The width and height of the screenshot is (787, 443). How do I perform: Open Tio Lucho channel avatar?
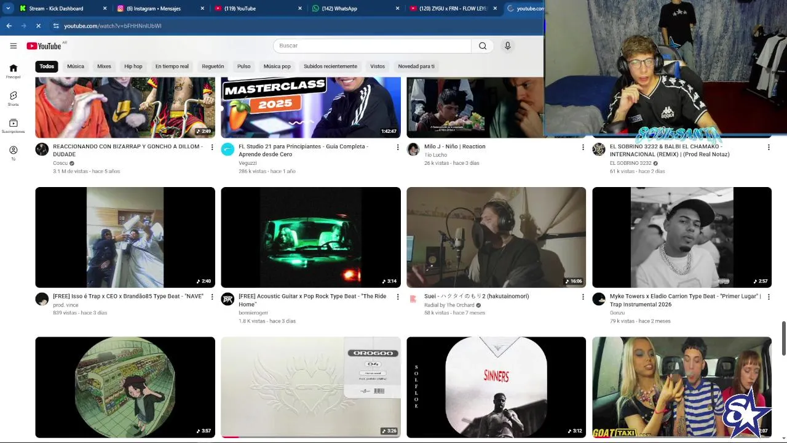click(x=413, y=150)
